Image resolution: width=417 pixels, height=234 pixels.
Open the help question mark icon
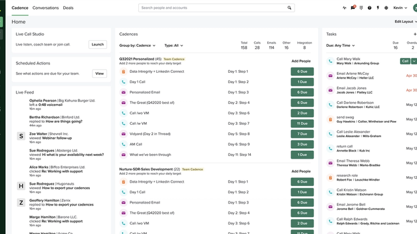tap(369, 8)
